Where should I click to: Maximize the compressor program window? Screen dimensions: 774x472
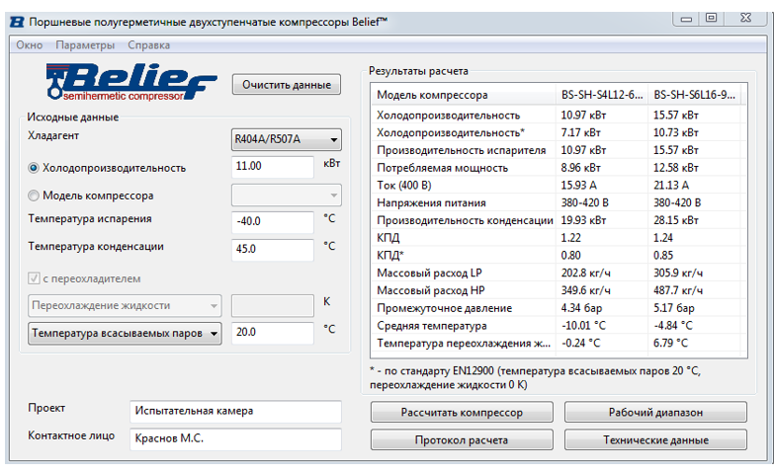coord(711,18)
